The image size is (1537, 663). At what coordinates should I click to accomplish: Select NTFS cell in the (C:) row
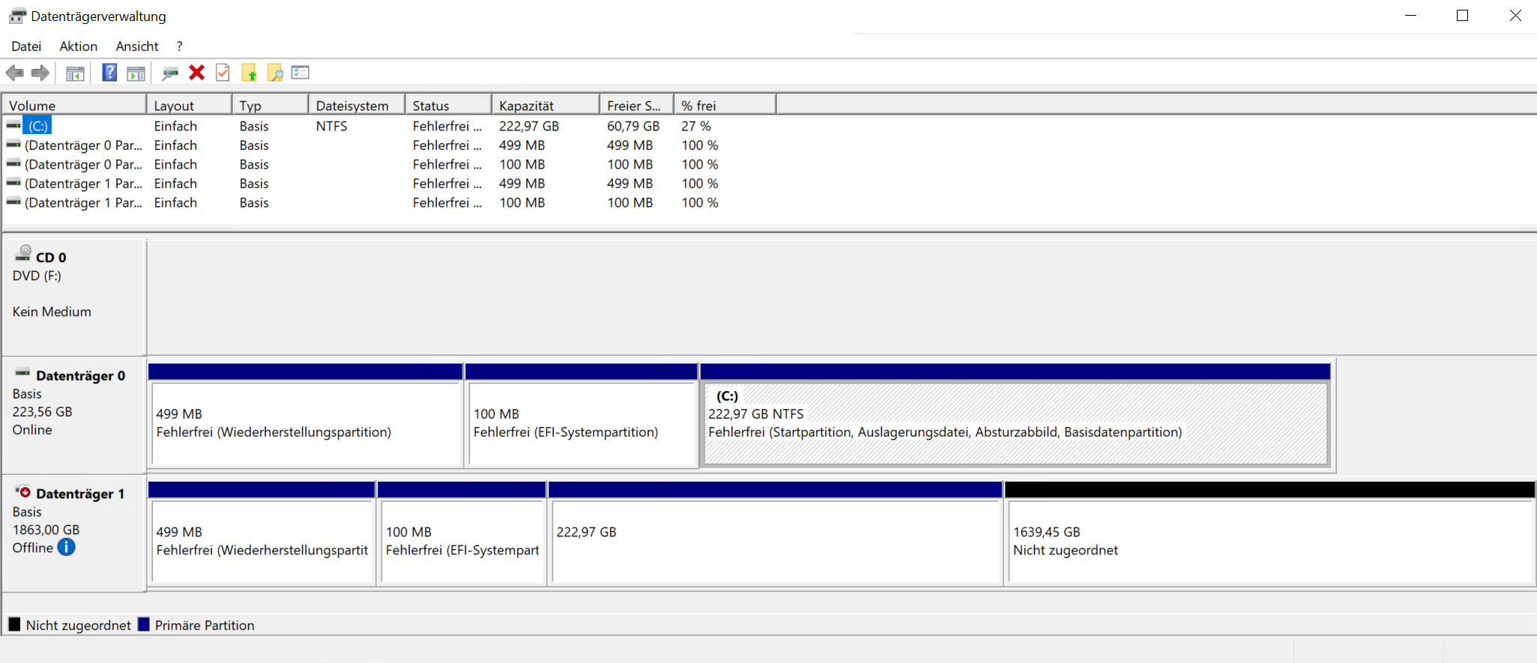tap(331, 126)
